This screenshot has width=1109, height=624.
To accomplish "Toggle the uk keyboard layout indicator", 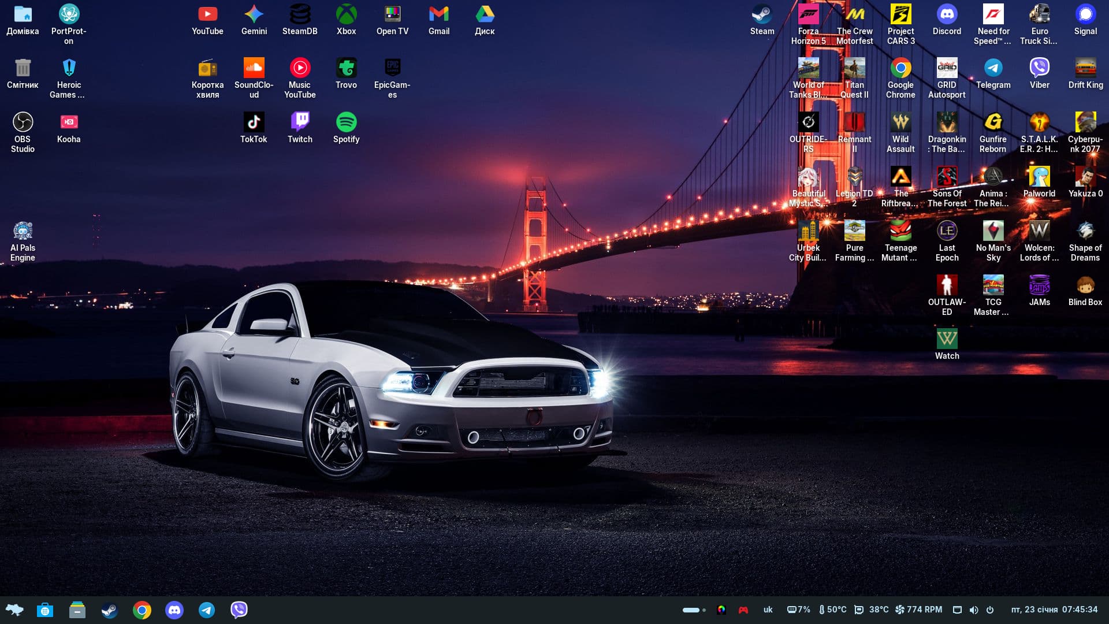I will pos(768,610).
